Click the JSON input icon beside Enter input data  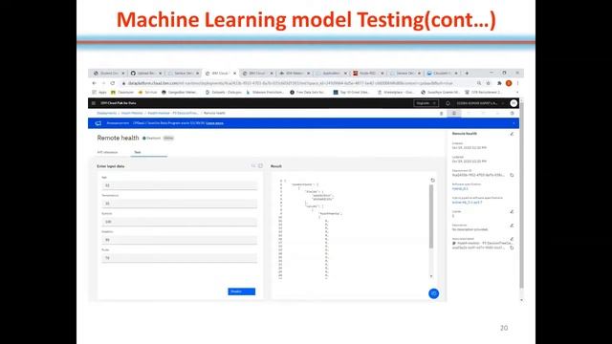(x=253, y=166)
